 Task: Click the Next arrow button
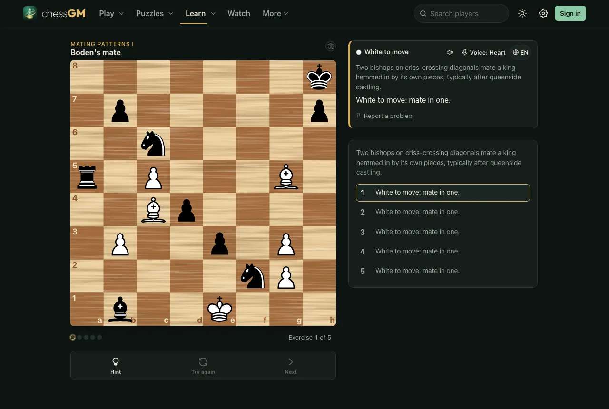291,365
